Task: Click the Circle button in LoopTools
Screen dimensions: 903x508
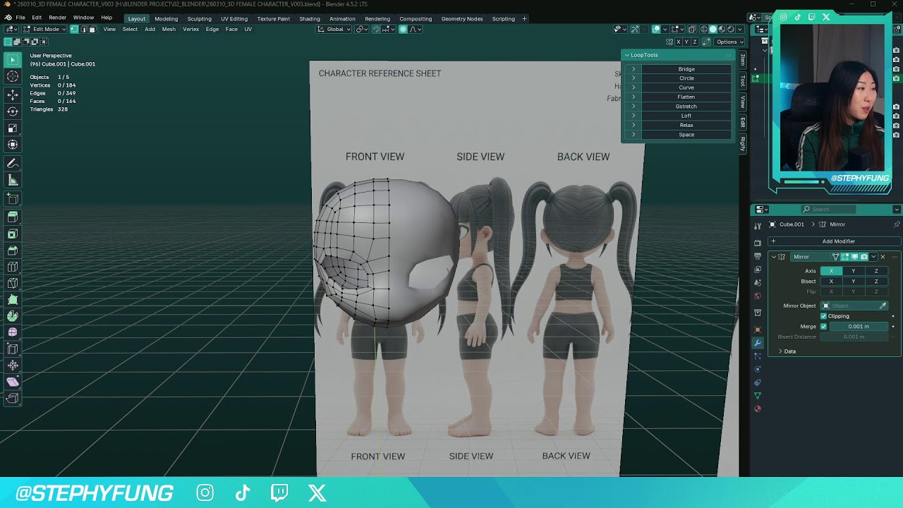Action: point(686,78)
